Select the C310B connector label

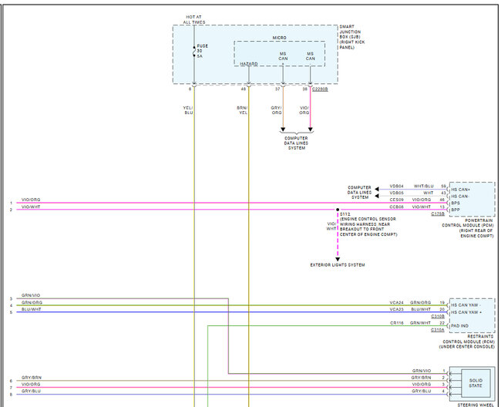coord(438,316)
